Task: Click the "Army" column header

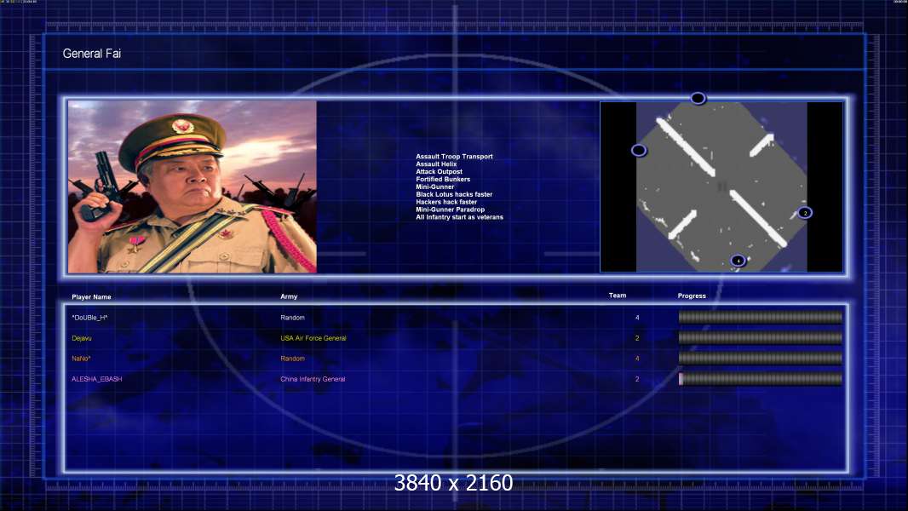Action: click(289, 296)
